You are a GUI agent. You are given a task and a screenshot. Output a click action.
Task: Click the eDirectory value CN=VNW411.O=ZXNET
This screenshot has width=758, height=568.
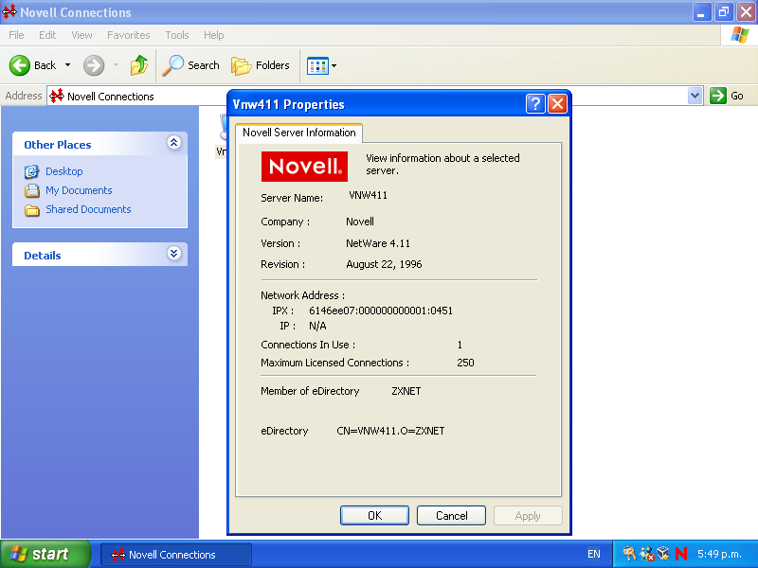390,431
